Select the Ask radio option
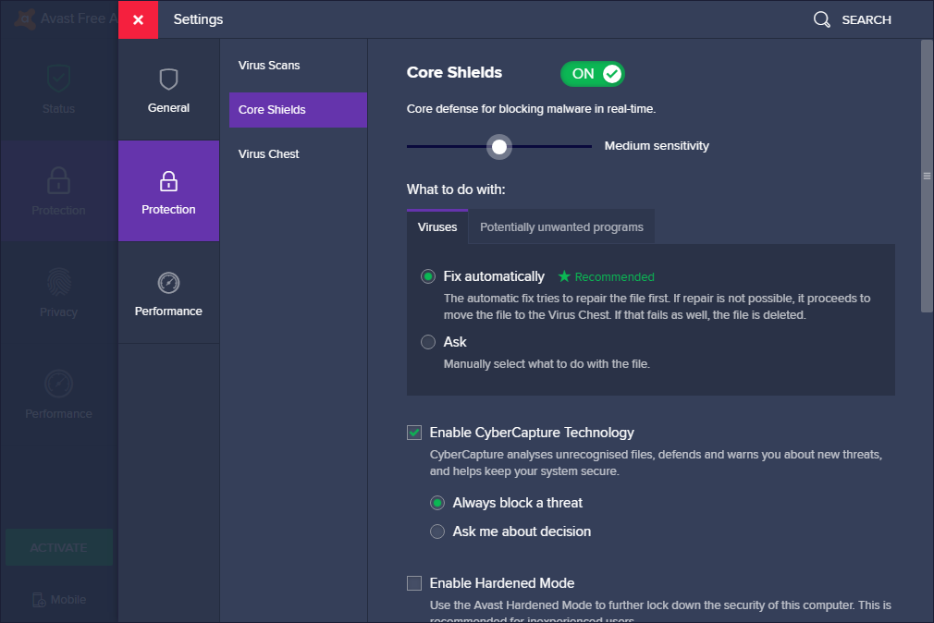Viewport: 934px width, 623px height. pos(428,342)
